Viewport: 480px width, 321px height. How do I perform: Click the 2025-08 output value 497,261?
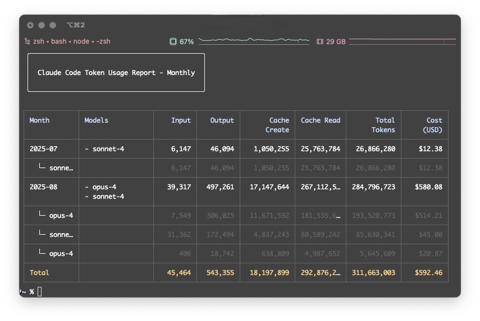tap(220, 187)
